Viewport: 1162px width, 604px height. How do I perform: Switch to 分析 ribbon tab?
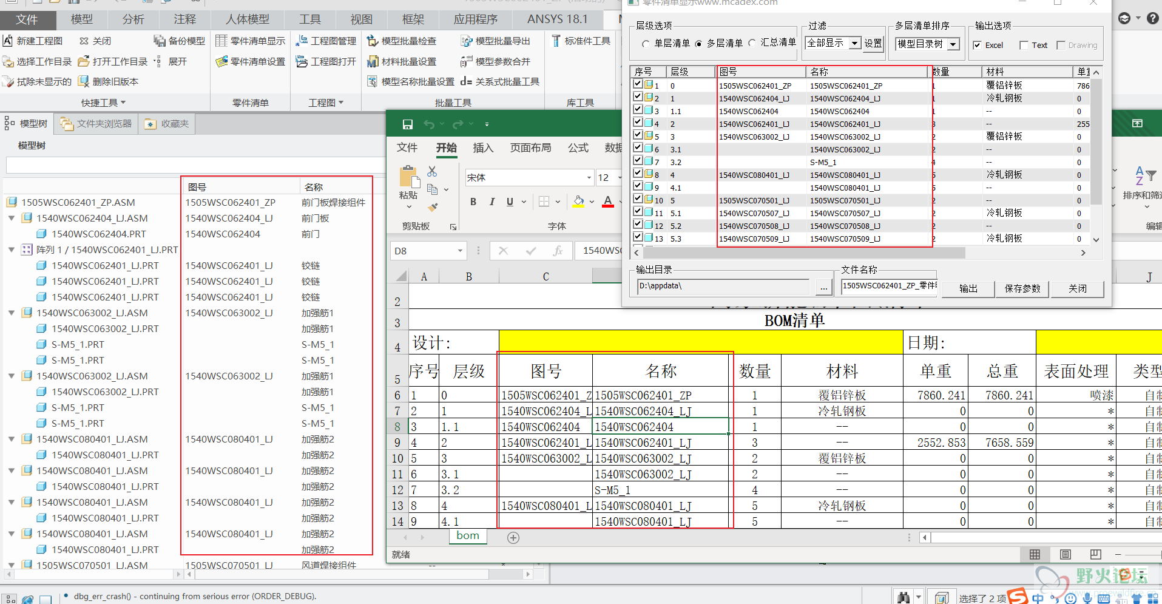133,19
